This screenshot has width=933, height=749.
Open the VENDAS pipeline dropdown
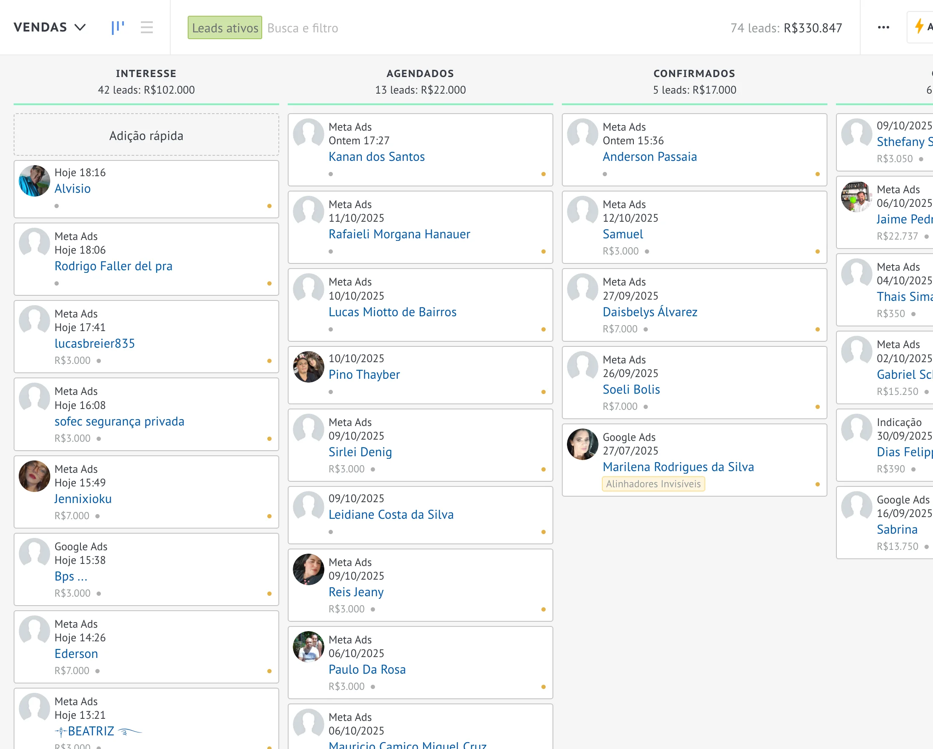pos(50,27)
